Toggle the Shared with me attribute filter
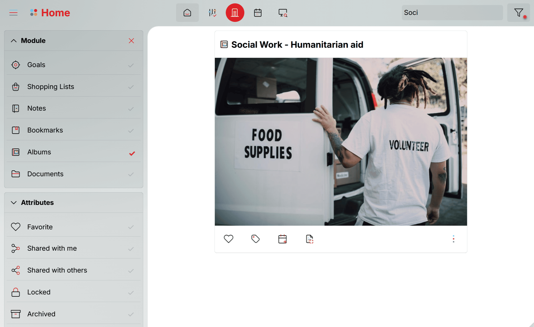Screen dimensions: 534x327 click(x=131, y=249)
